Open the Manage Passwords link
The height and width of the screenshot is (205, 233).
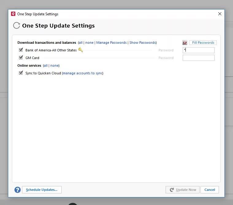click(111, 43)
